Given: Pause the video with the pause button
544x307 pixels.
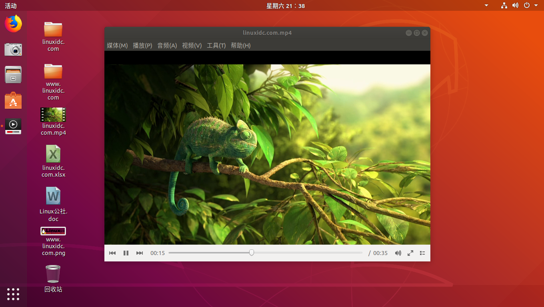Looking at the screenshot, I should click(126, 253).
